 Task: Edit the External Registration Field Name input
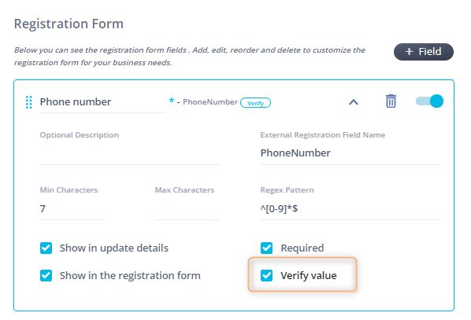click(350, 153)
